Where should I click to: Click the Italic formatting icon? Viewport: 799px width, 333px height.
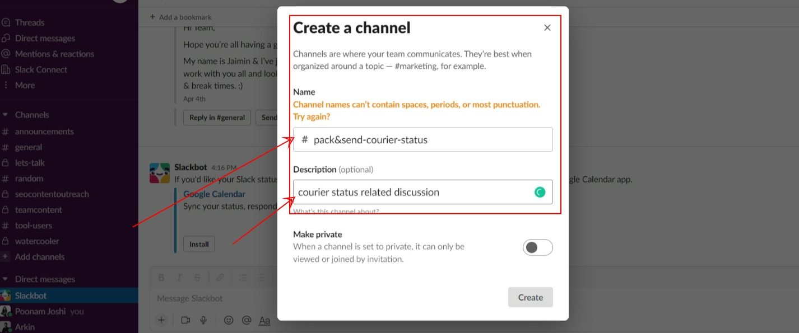(179, 277)
